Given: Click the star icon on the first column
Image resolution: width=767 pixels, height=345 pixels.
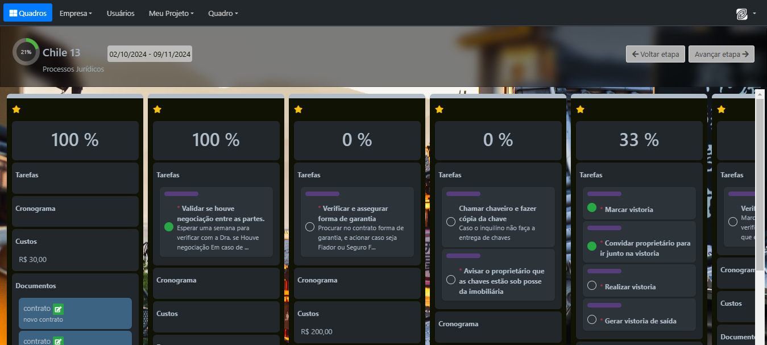Looking at the screenshot, I should click(16, 109).
